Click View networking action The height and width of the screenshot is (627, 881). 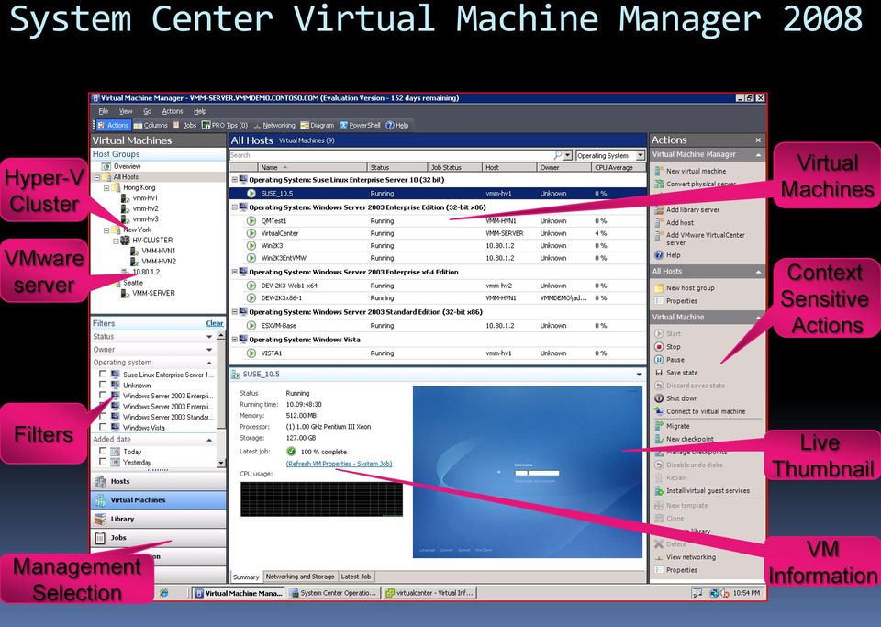point(686,556)
